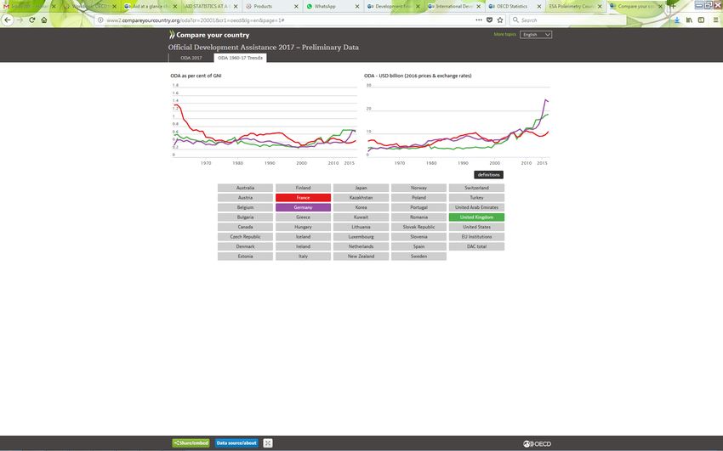Click the Share/embed button
723x451 pixels.
[191, 443]
